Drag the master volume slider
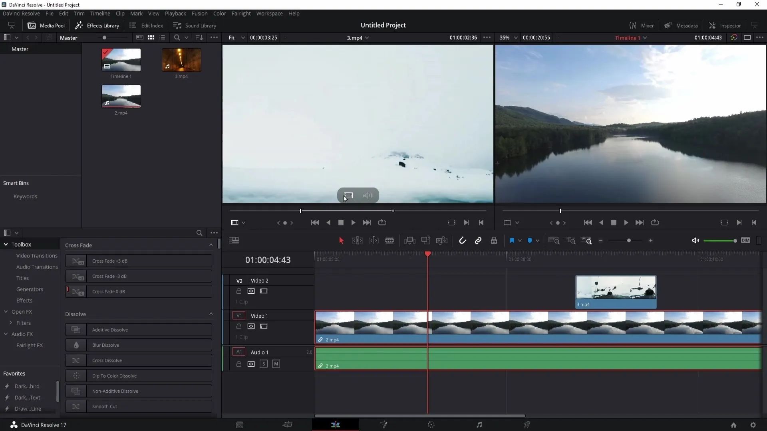Image resolution: width=767 pixels, height=431 pixels. (x=734, y=241)
